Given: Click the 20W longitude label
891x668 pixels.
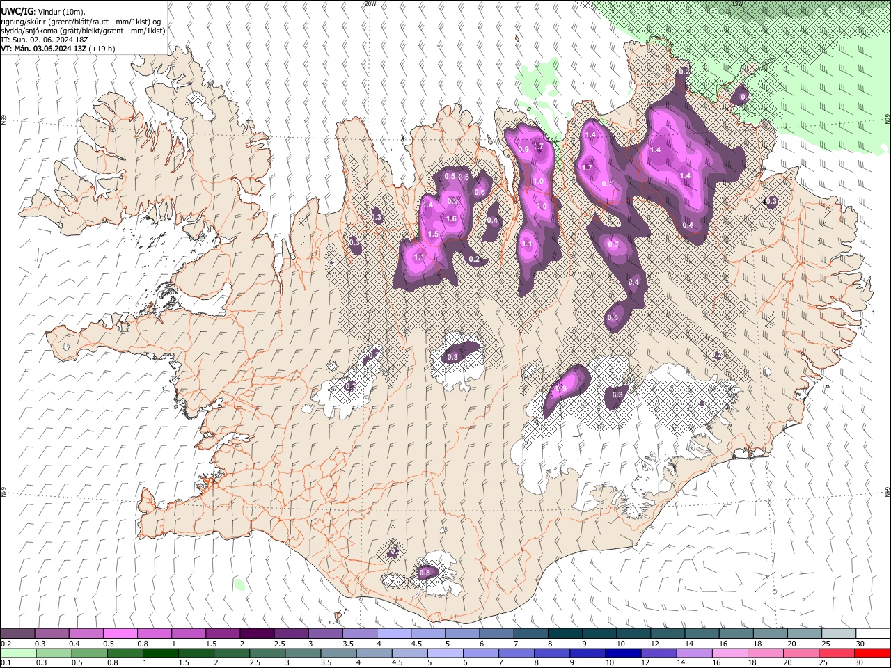Looking at the screenshot, I should (x=370, y=3).
